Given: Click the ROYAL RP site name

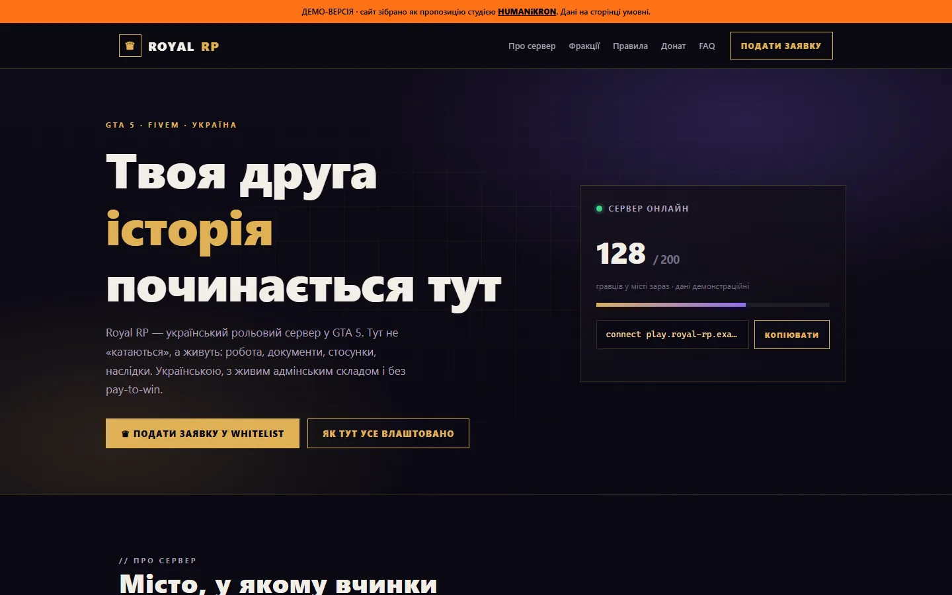Looking at the screenshot, I should tap(183, 46).
